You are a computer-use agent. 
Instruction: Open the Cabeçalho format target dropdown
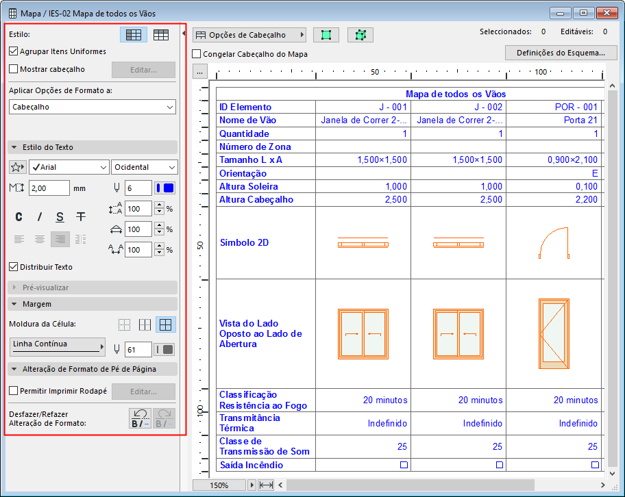point(93,107)
